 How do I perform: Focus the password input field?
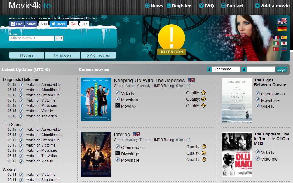pos(261,69)
